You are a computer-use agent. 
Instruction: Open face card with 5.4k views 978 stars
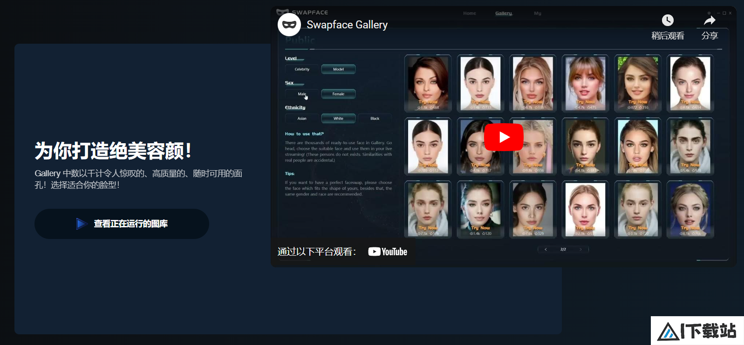coord(690,146)
